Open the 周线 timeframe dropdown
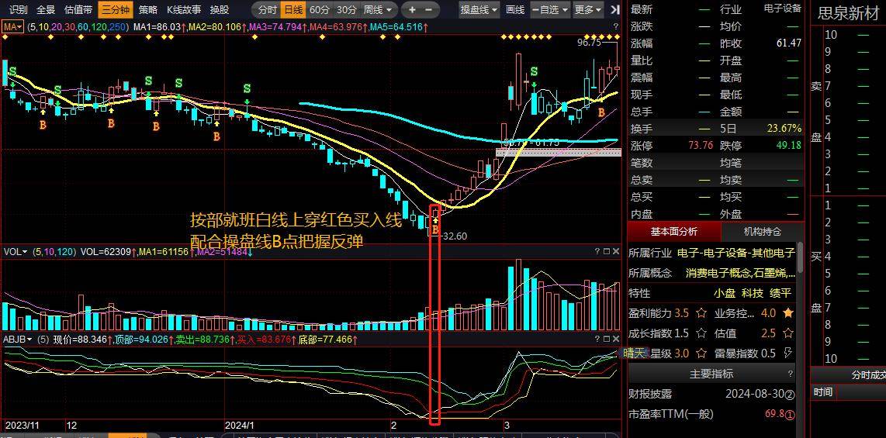Viewport: 886px width, 438px height. tap(379, 9)
